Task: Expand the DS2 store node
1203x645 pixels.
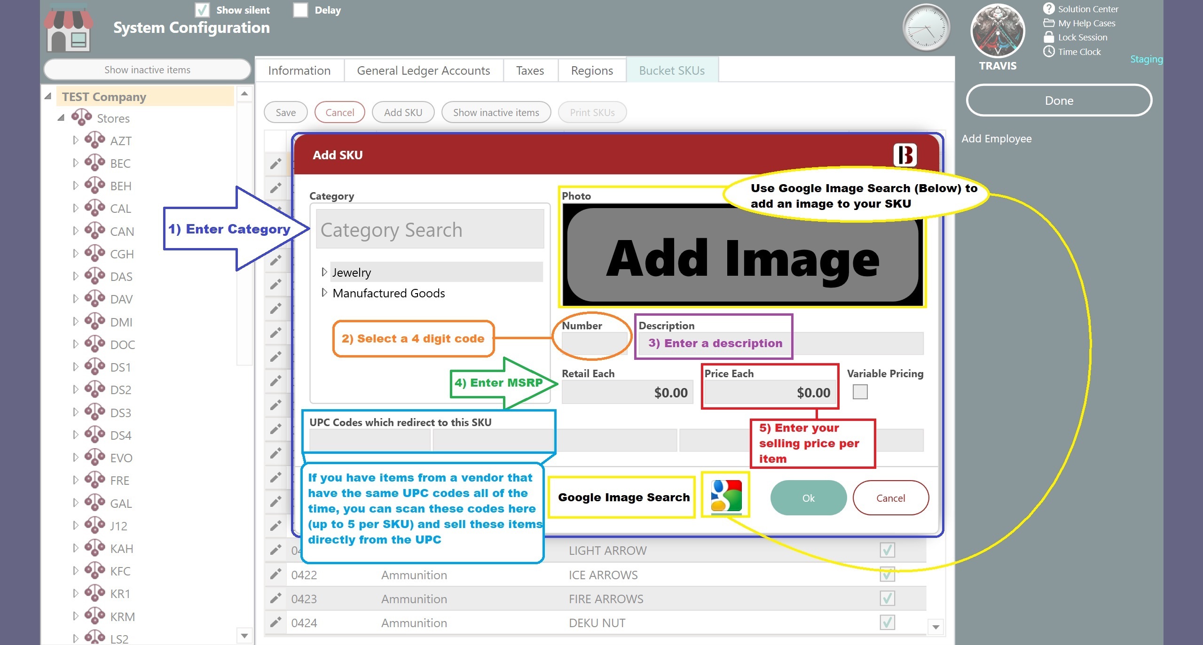Action: pos(75,389)
